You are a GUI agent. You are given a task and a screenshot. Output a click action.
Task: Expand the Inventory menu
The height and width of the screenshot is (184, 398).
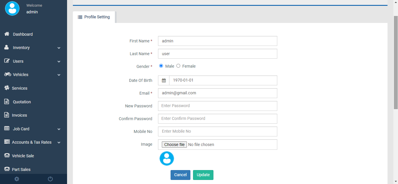pyautogui.click(x=21, y=48)
